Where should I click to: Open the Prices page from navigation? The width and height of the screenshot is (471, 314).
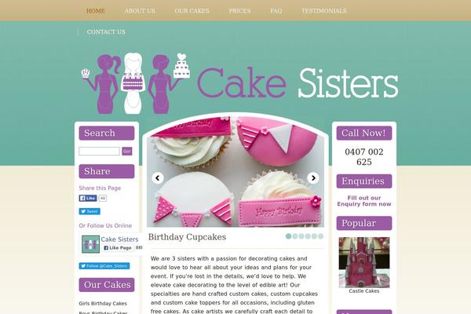(x=239, y=11)
